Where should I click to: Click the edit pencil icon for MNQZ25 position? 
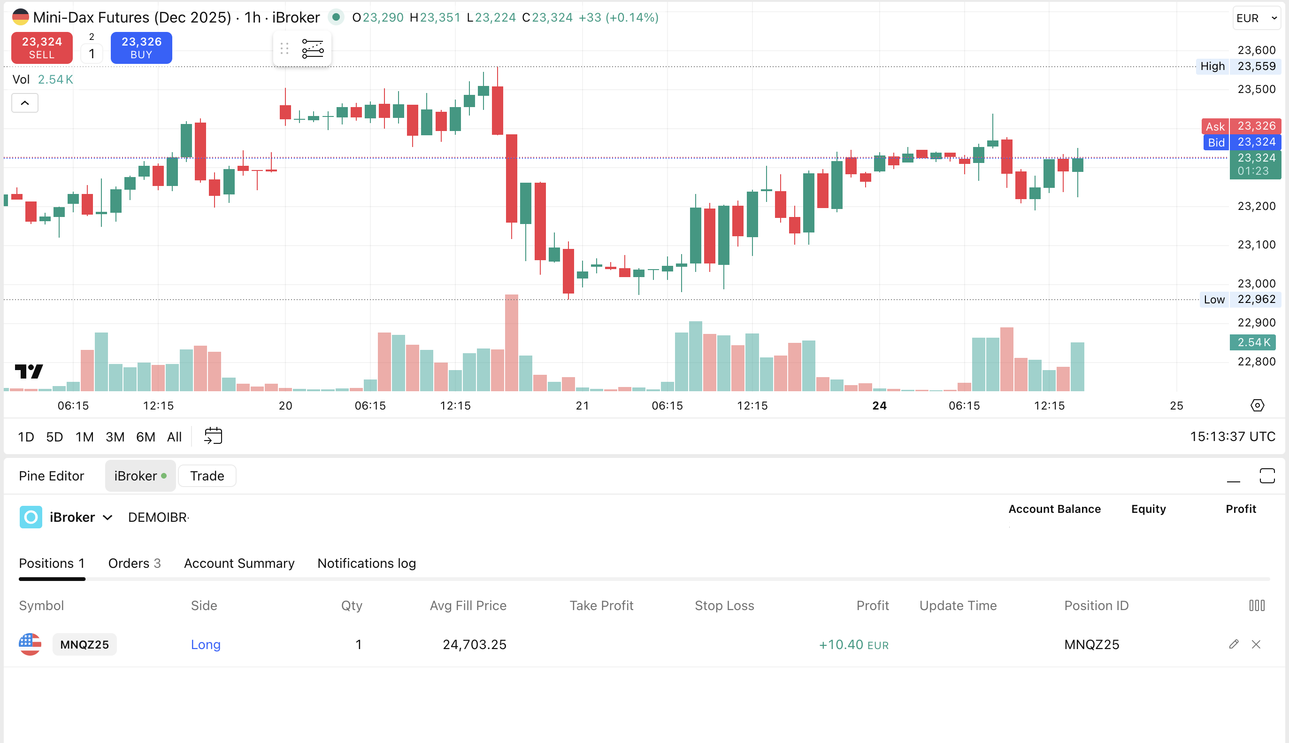pyautogui.click(x=1234, y=644)
